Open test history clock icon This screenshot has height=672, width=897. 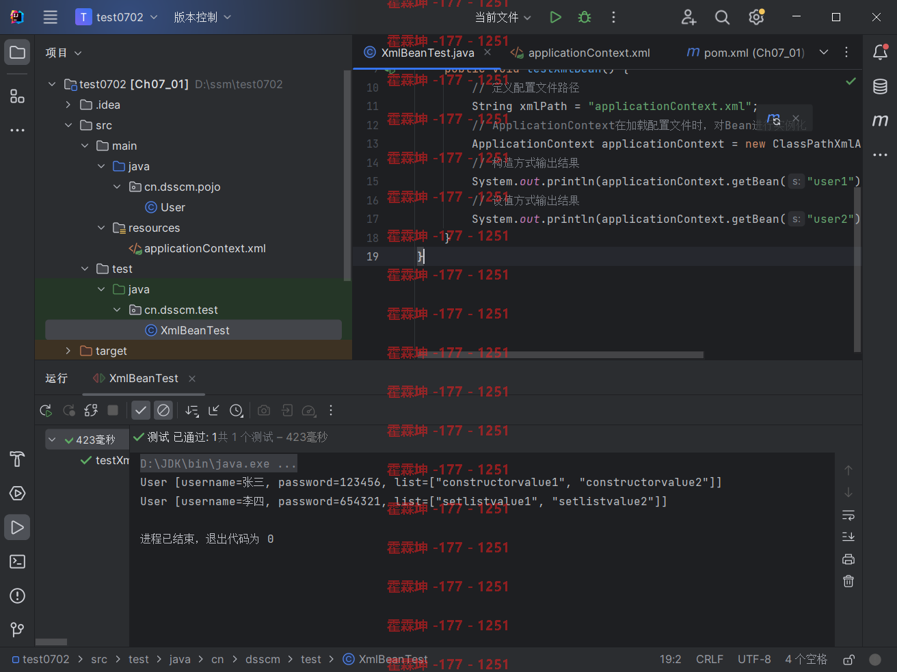pos(237,410)
